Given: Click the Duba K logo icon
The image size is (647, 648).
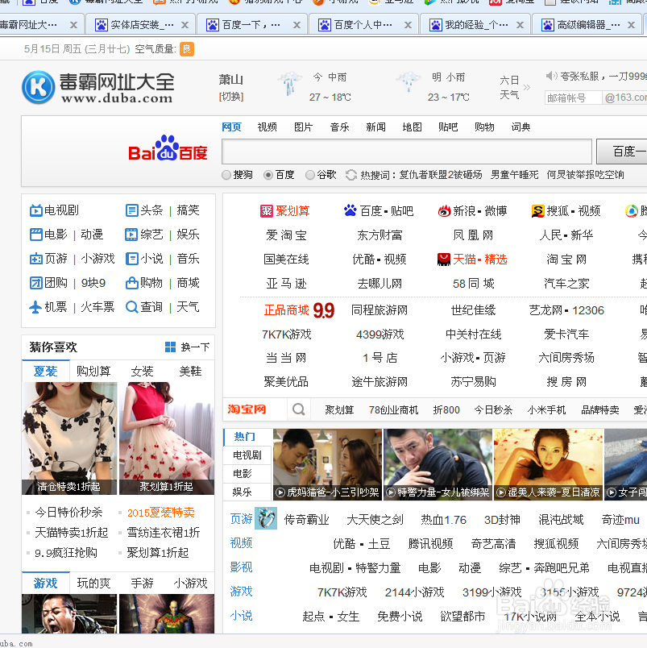Looking at the screenshot, I should click(39, 87).
